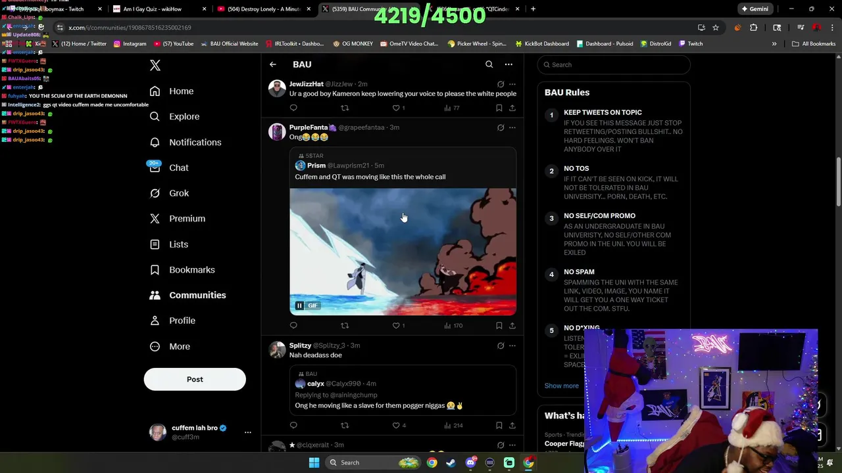Expand BAU Rules with Show more
842x473 pixels.
point(561,386)
